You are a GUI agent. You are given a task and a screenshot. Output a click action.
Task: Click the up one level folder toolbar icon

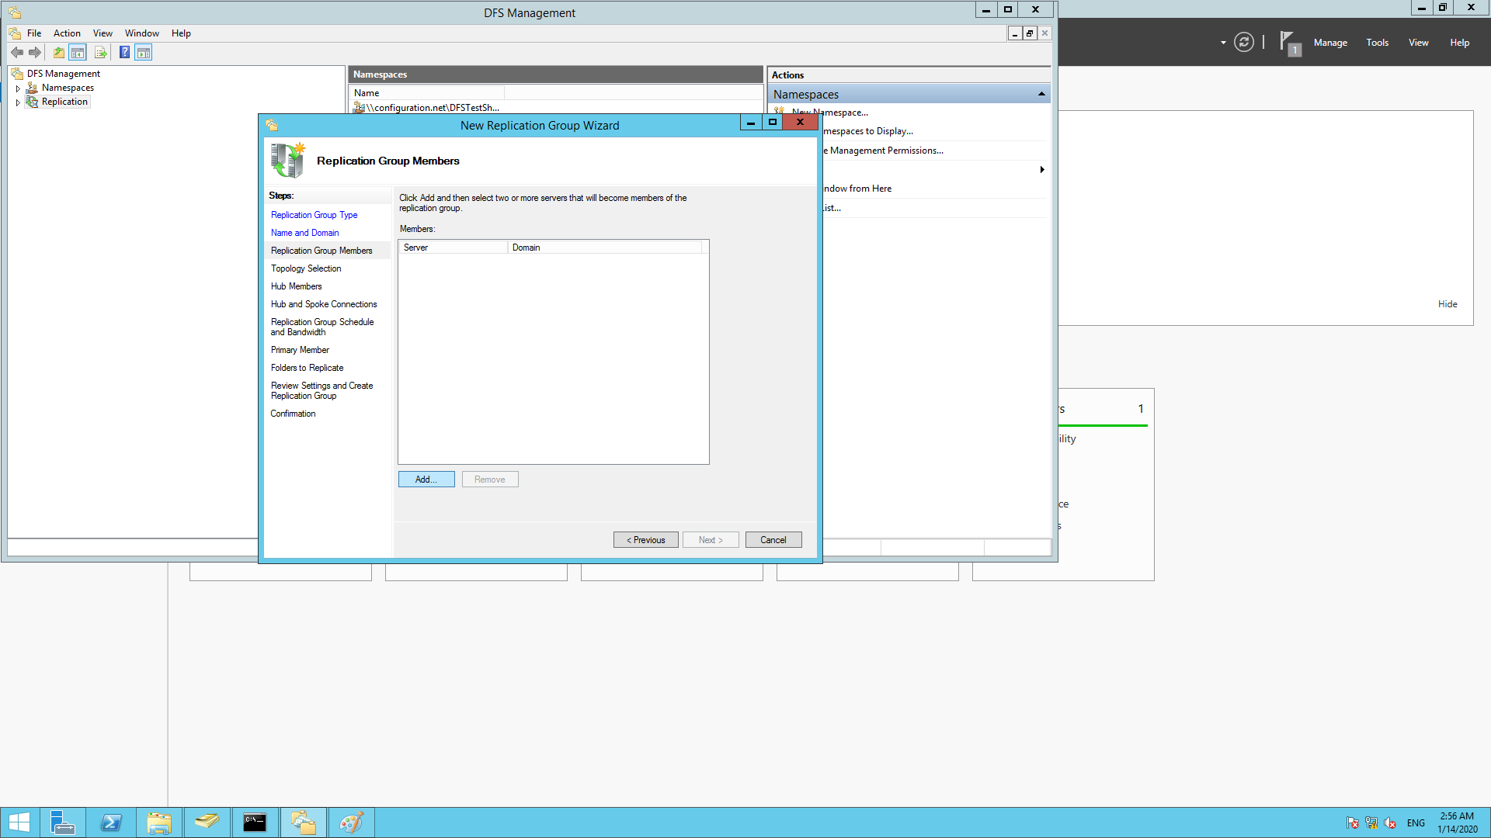(x=58, y=52)
